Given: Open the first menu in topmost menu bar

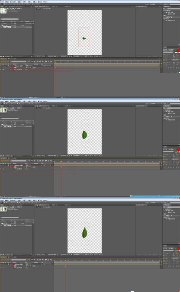Looking at the screenshot, I should (x=2, y=2).
